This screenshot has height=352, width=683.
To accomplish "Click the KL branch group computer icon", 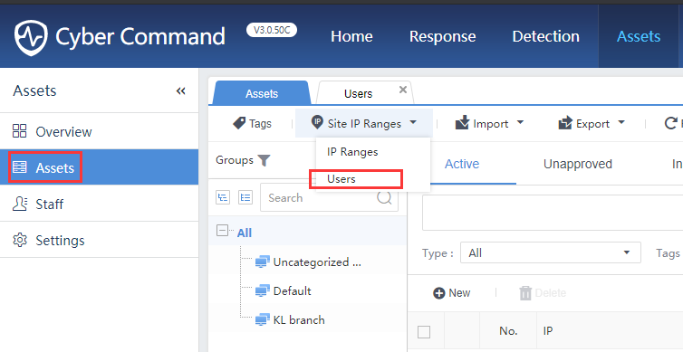I will pos(262,319).
